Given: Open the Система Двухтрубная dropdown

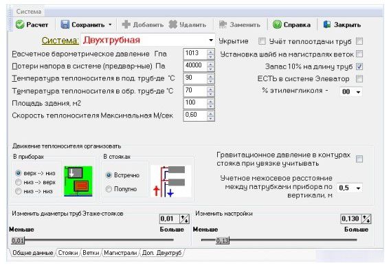Looking at the screenshot, I should point(211,40).
